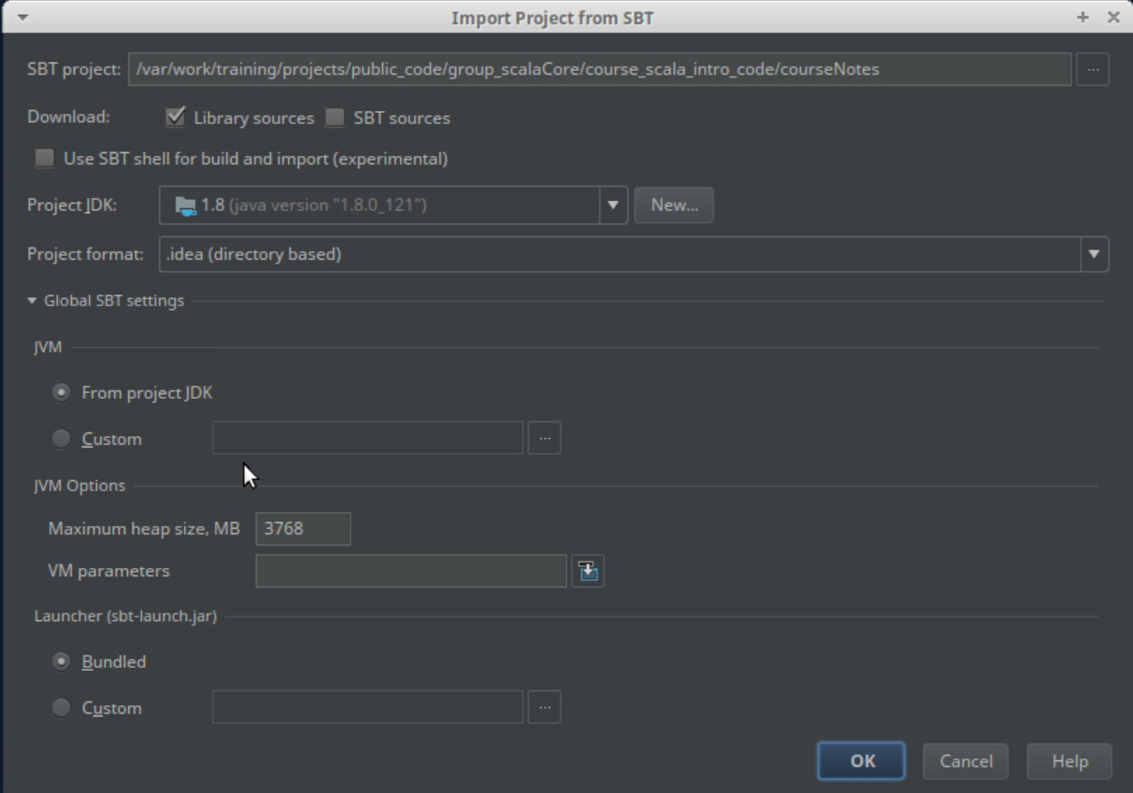The width and height of the screenshot is (1133, 793).
Task: Click browse button next to SBT project path
Action: [1093, 69]
